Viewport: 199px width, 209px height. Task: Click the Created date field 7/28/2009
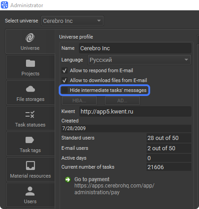[x=126, y=128]
